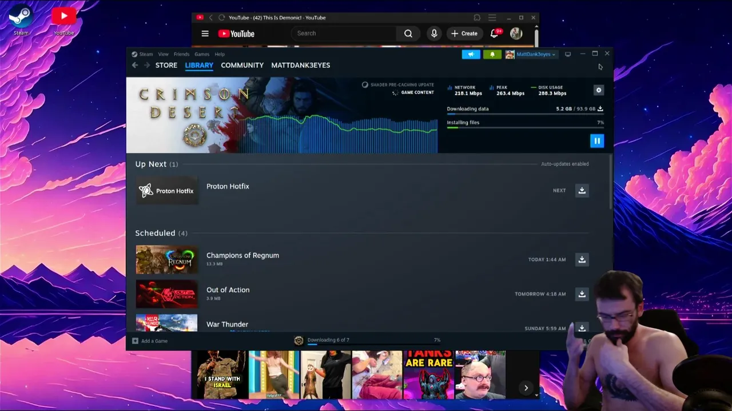Open the browser window menu icon

[492, 18]
